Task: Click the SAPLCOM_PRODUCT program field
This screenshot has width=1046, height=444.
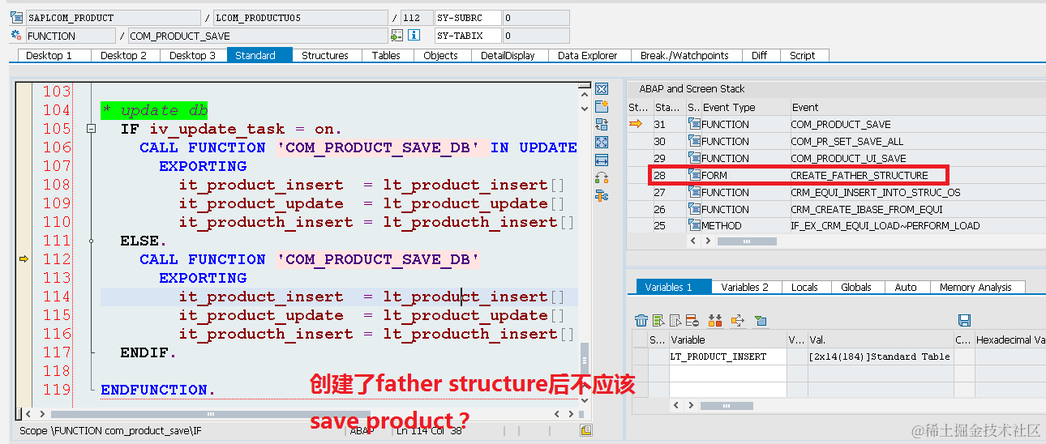Action: pyautogui.click(x=113, y=18)
